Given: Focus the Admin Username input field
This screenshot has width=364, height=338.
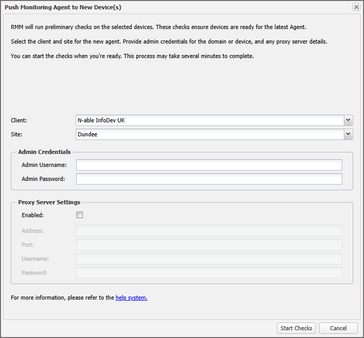Looking at the screenshot, I should (209, 165).
